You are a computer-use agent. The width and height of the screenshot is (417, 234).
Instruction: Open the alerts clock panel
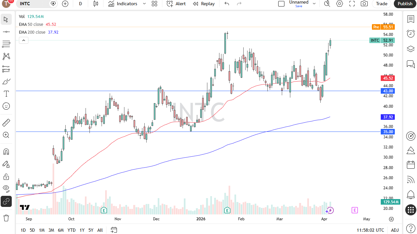[411, 34]
